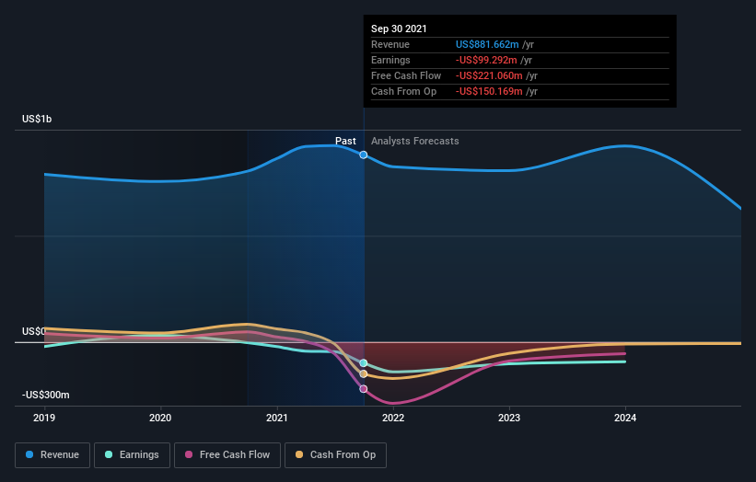The image size is (756, 482).
Task: Click the US$1b y-axis label
Action: tap(37, 119)
